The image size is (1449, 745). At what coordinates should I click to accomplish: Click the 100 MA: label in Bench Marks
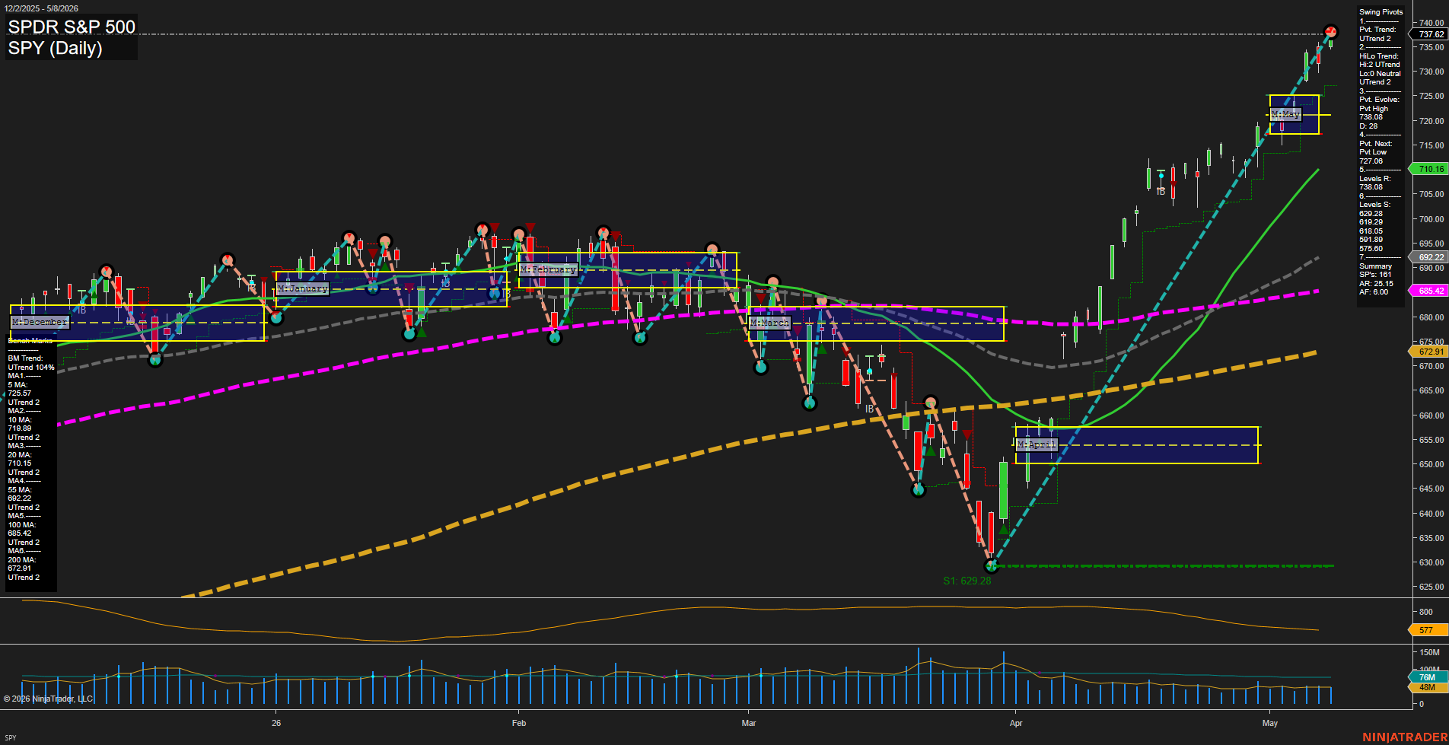click(22, 525)
